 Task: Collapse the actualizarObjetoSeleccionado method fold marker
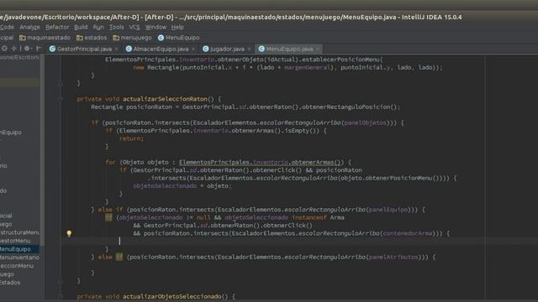tap(61, 296)
